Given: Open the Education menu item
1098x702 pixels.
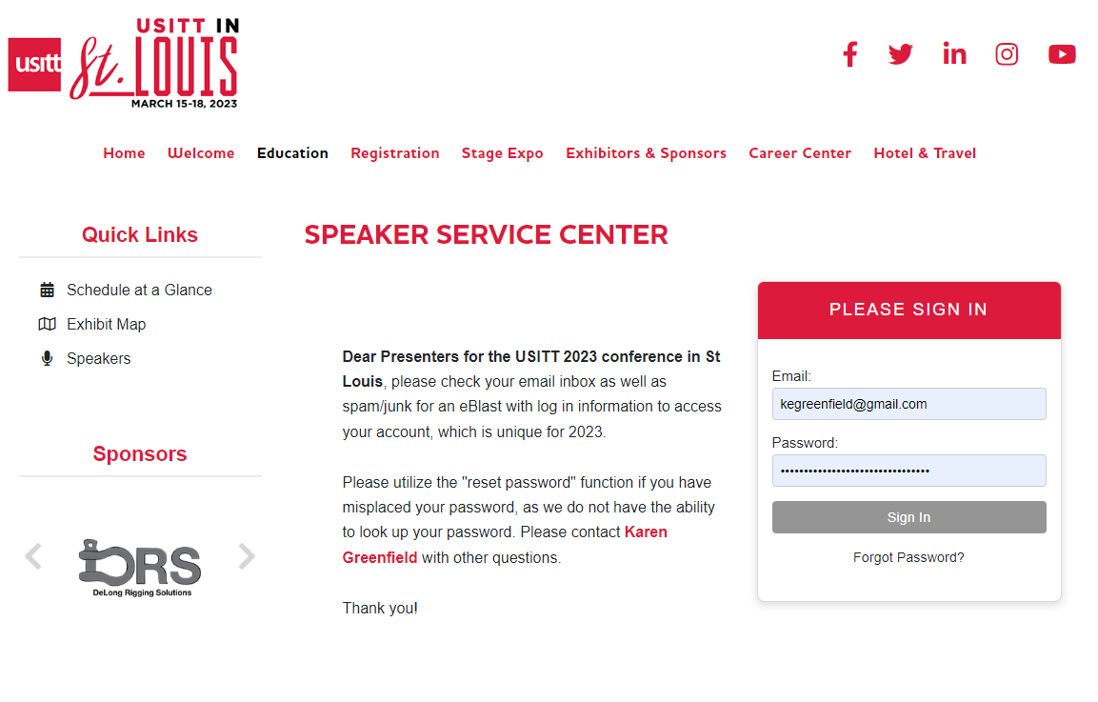Looking at the screenshot, I should coord(292,152).
